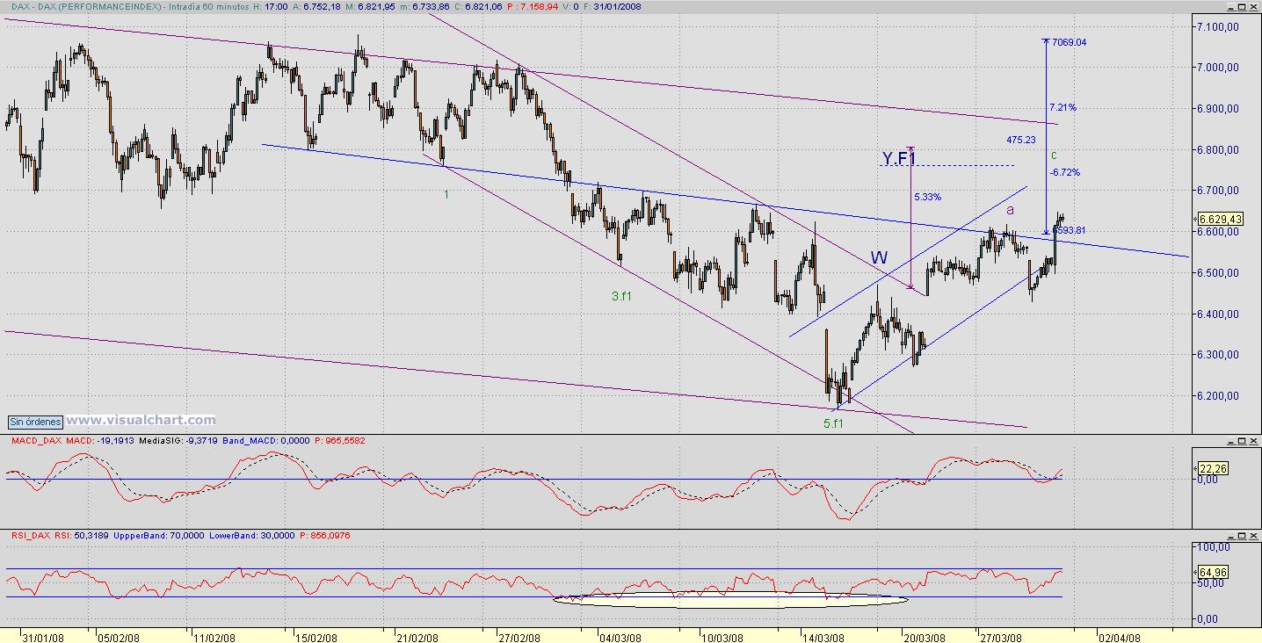This screenshot has height=643, width=1262.
Task: Click the "RSI_DAX RSI: 50,3189" indicator label
Action: click(61, 534)
